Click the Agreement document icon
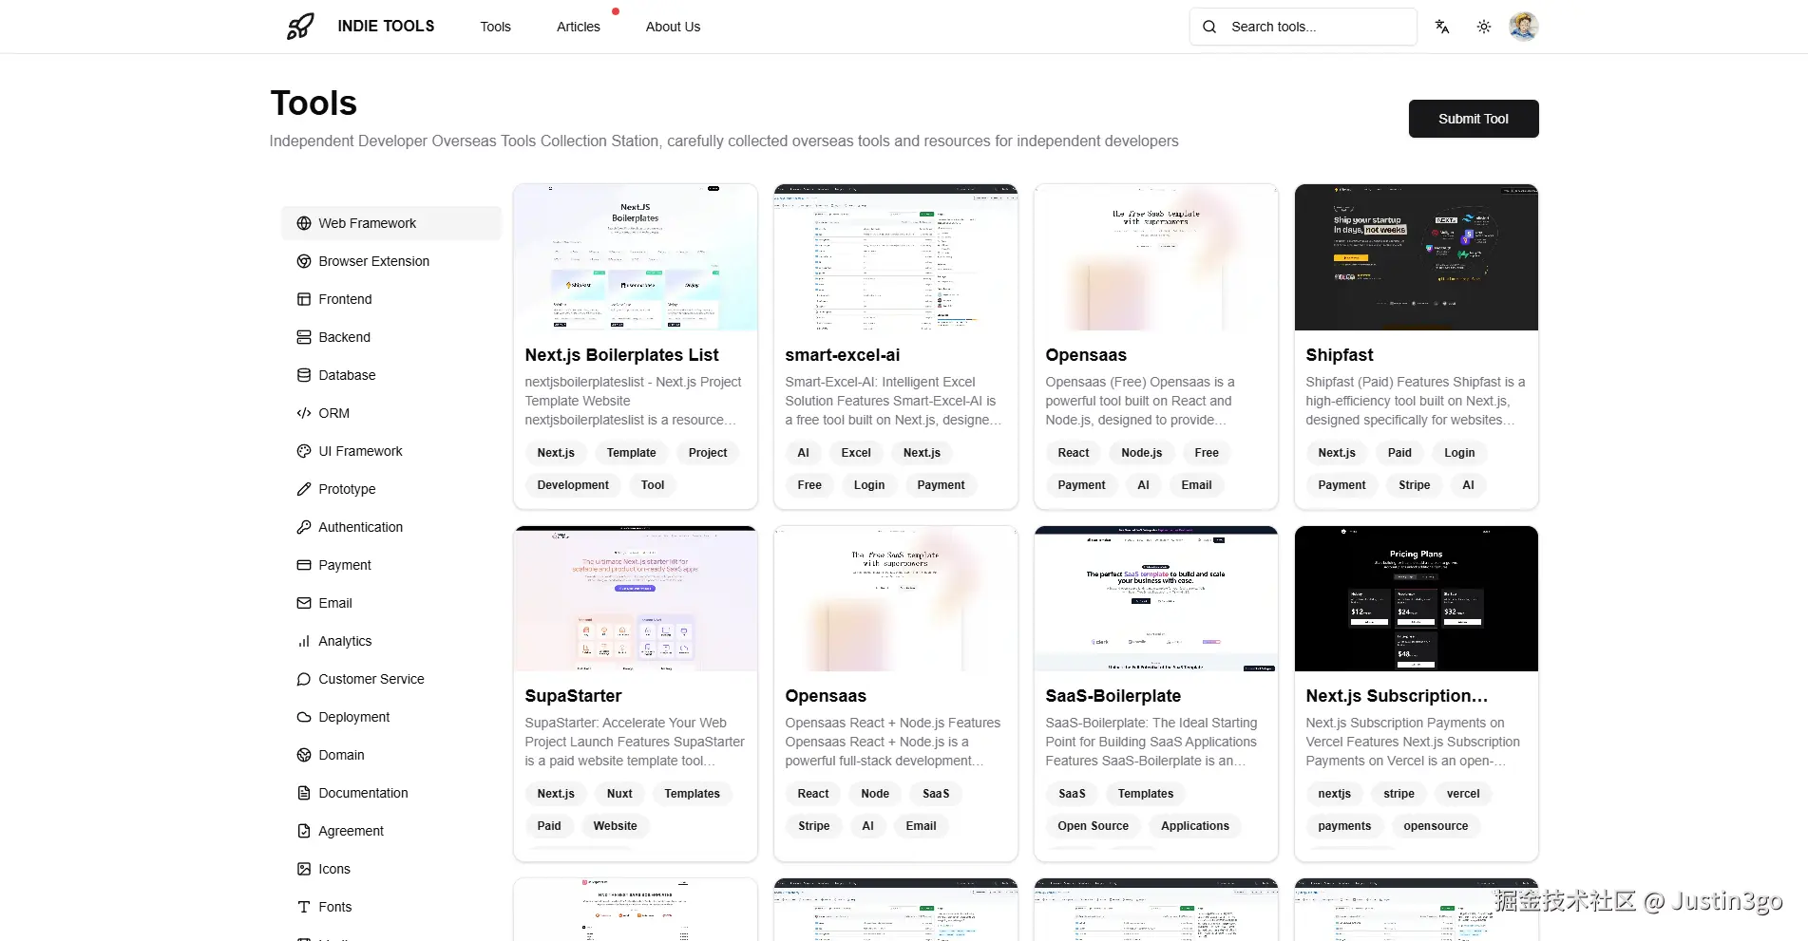1808x941 pixels. pos(304,831)
